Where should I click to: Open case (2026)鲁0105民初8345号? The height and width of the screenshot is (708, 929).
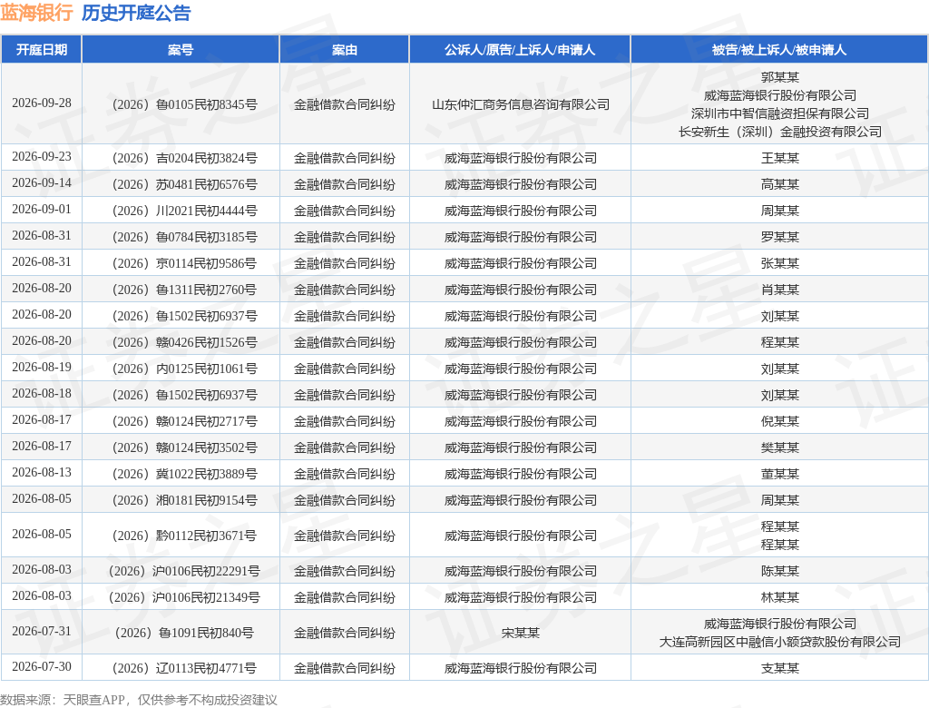[x=184, y=105]
